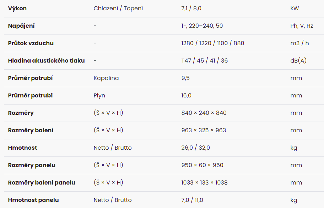
Task: Click the 1~, 220–240, 50 value
Action: [x=202, y=26]
